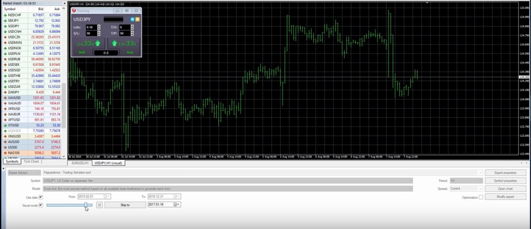Select the USDCZK symbol row

(x=32, y=37)
